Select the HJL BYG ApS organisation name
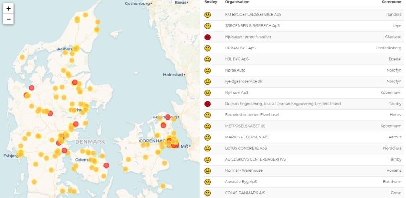 [237, 59]
